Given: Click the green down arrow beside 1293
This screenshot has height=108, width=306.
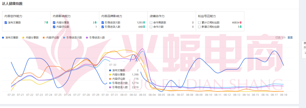Looking at the screenshot, I should pos(144,23).
